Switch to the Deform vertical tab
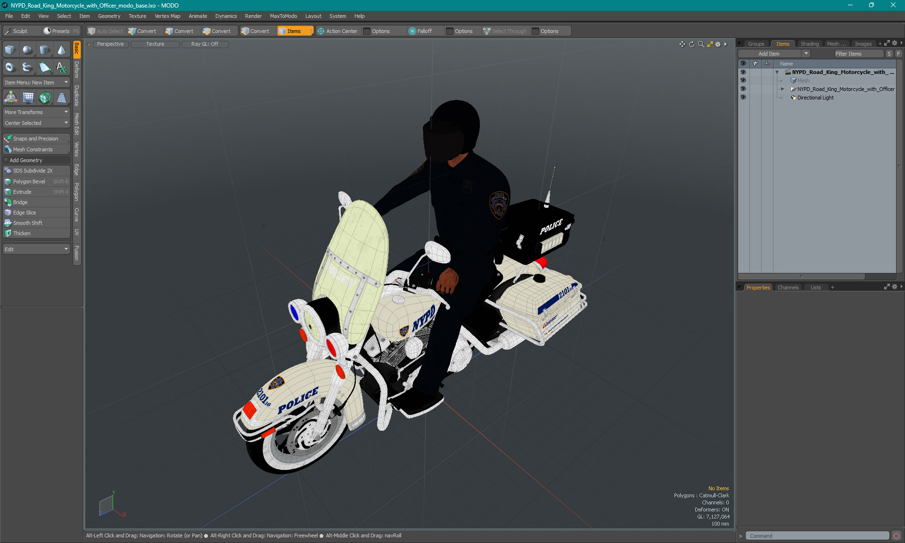The image size is (905, 543). tap(77, 70)
